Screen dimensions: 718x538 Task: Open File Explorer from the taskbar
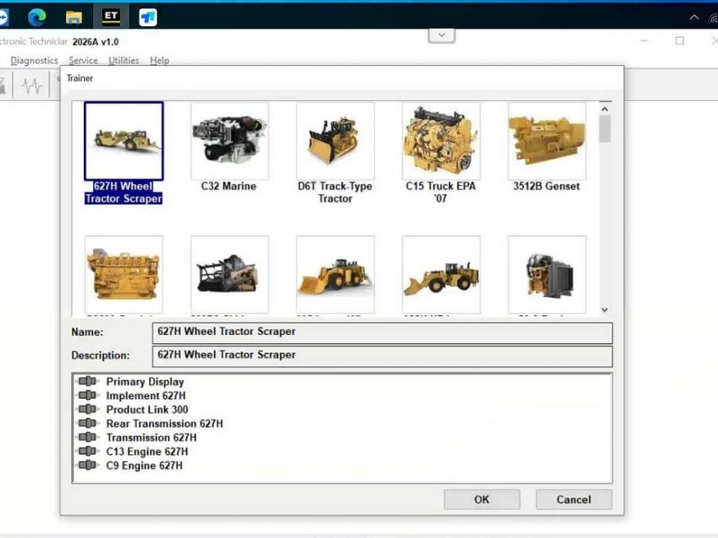point(73,17)
